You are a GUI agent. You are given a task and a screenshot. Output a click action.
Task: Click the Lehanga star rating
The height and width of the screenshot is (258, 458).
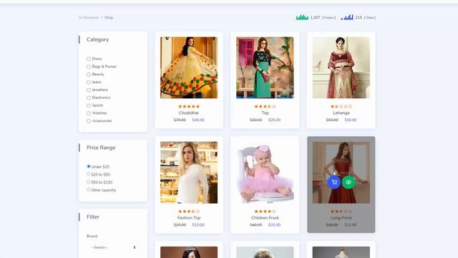341,107
